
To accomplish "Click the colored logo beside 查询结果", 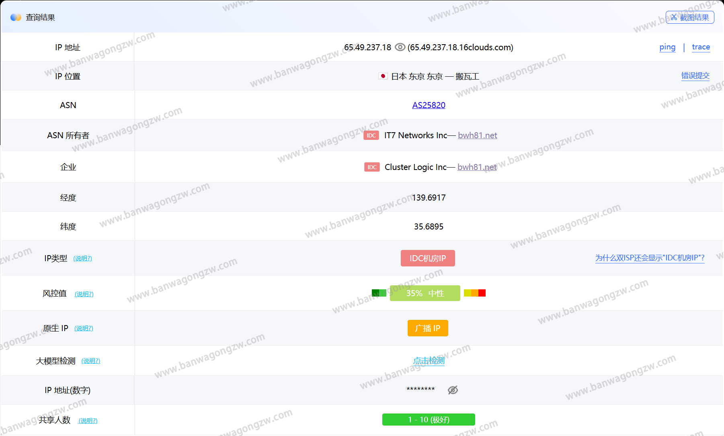I will coord(16,17).
